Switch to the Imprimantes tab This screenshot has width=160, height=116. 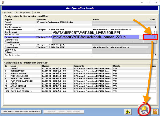click(x=7, y=12)
